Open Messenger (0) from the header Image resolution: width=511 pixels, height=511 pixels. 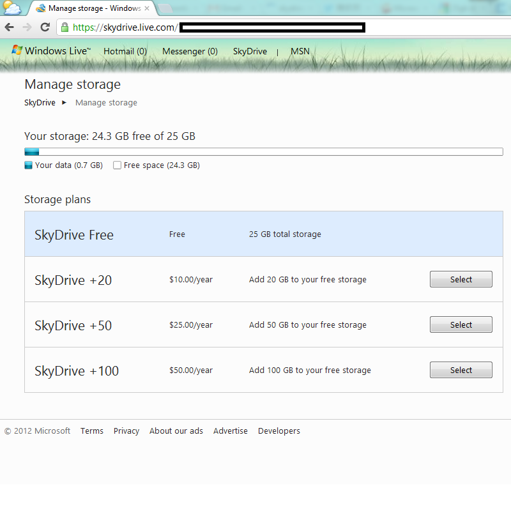190,51
